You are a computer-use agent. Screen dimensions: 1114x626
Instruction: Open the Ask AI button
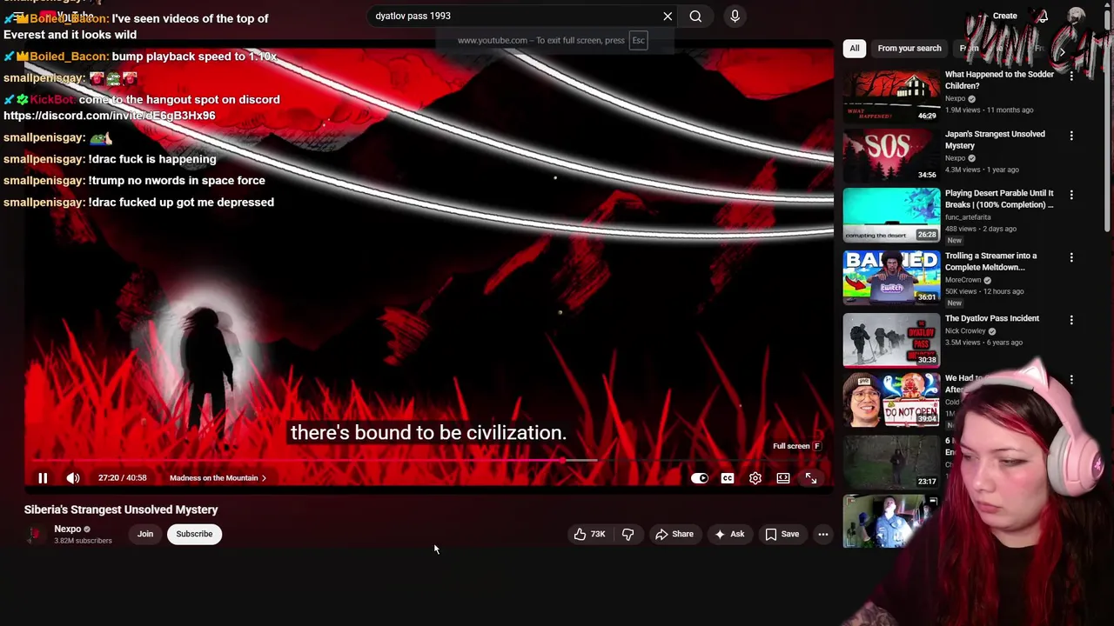click(729, 534)
